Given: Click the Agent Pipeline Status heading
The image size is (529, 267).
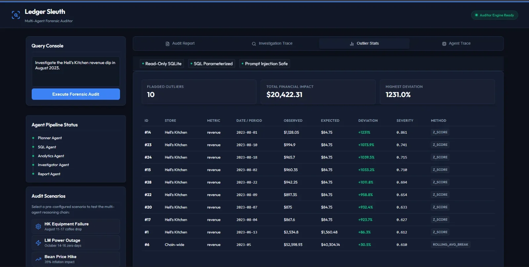Looking at the screenshot, I should point(55,125).
